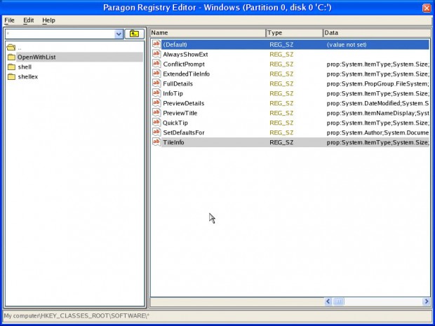The image size is (435, 326).
Task: Open the Help menu
Action: pos(48,20)
